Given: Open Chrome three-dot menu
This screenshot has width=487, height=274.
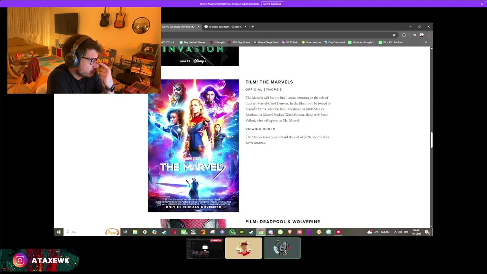Looking at the screenshot, I should click(x=428, y=35).
